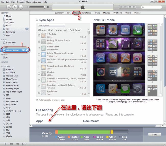Select home screen thumbnail page 2

(152, 45)
